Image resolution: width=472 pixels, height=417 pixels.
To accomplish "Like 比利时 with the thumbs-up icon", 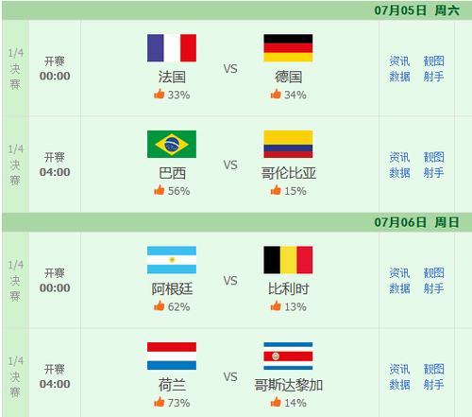I will (276, 305).
